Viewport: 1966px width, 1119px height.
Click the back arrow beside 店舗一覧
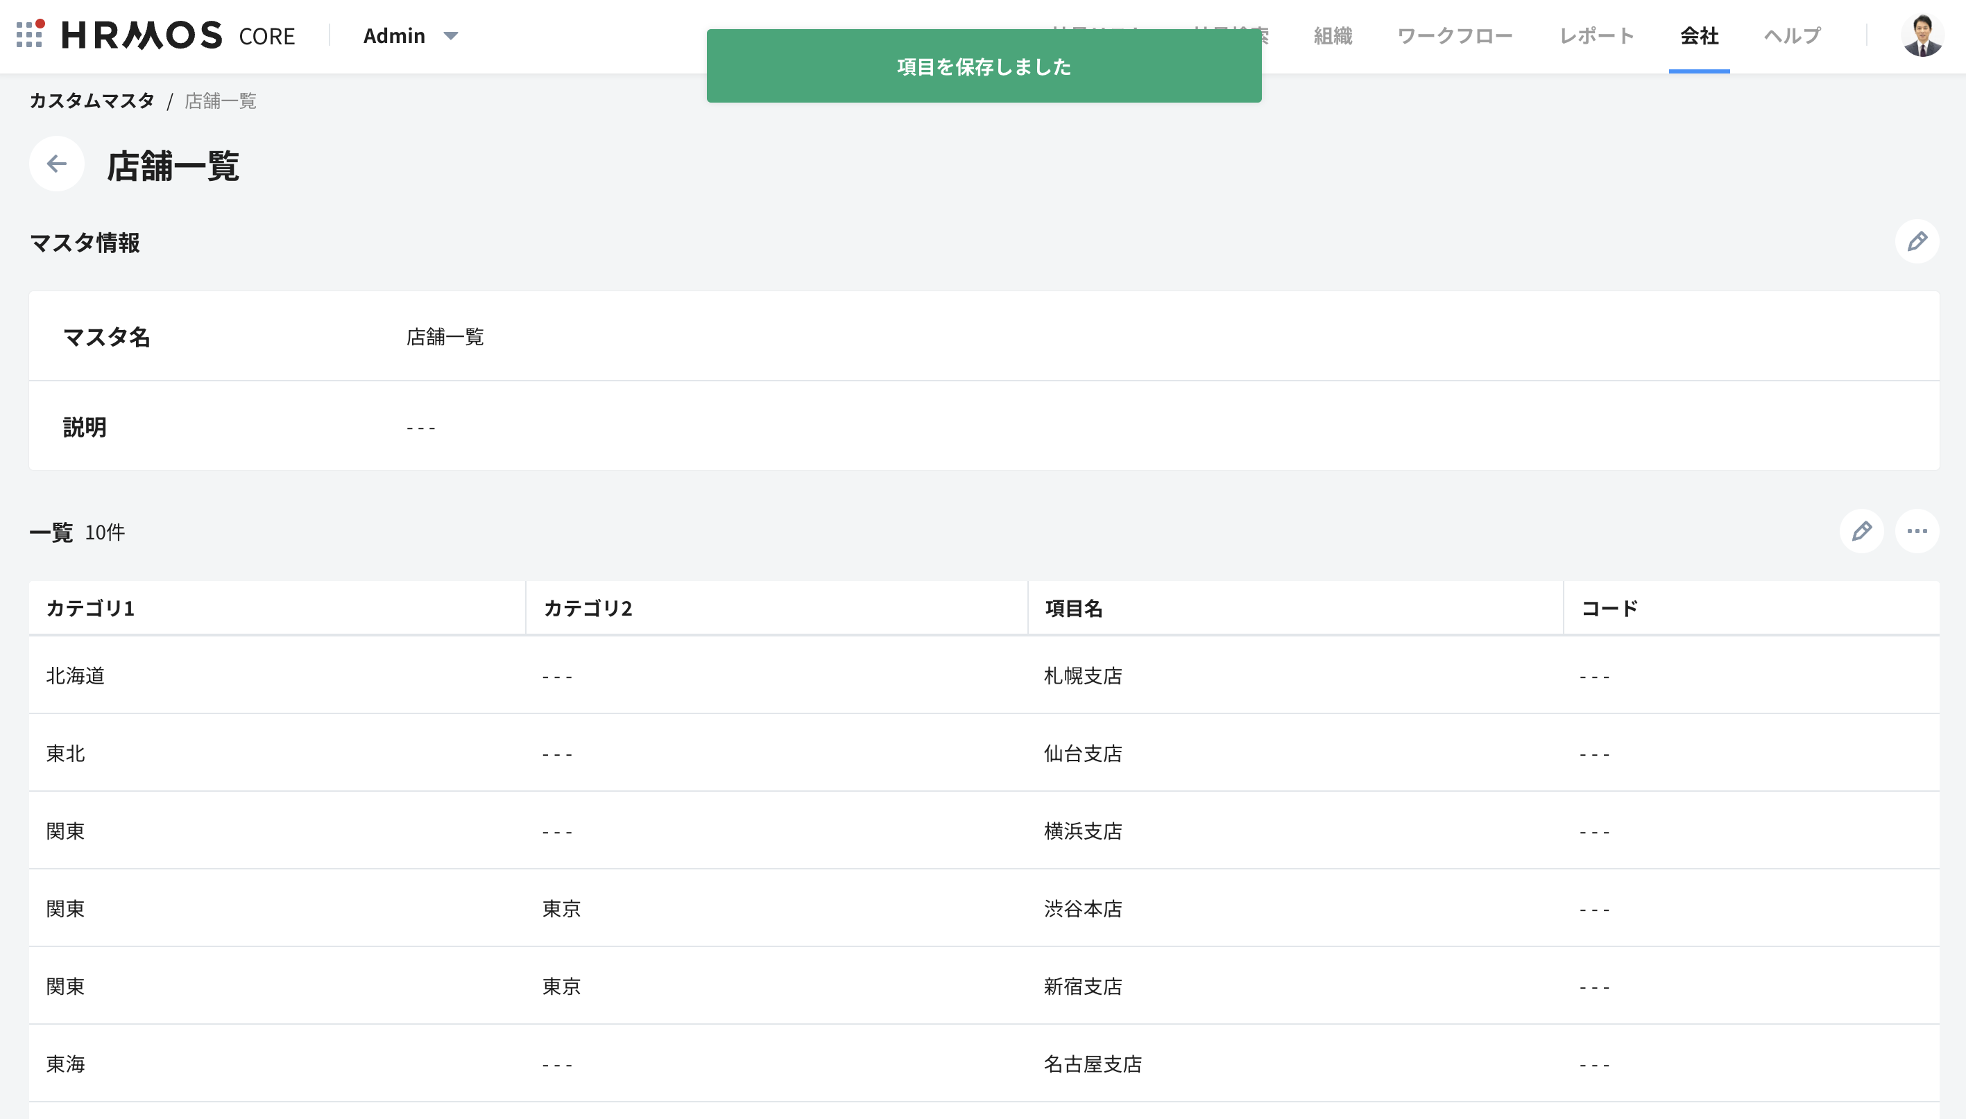56,164
